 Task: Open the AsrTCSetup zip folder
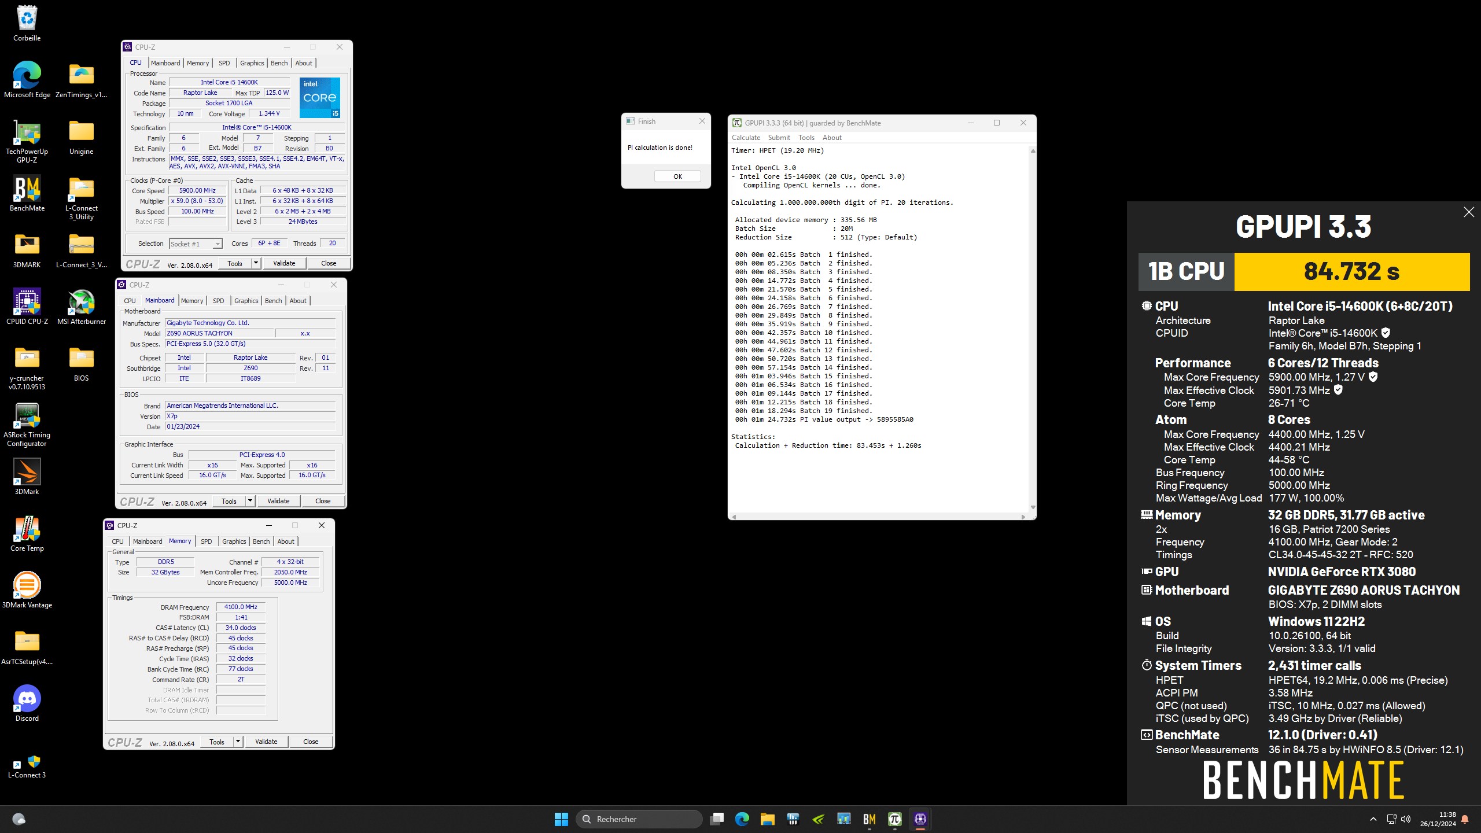click(27, 647)
